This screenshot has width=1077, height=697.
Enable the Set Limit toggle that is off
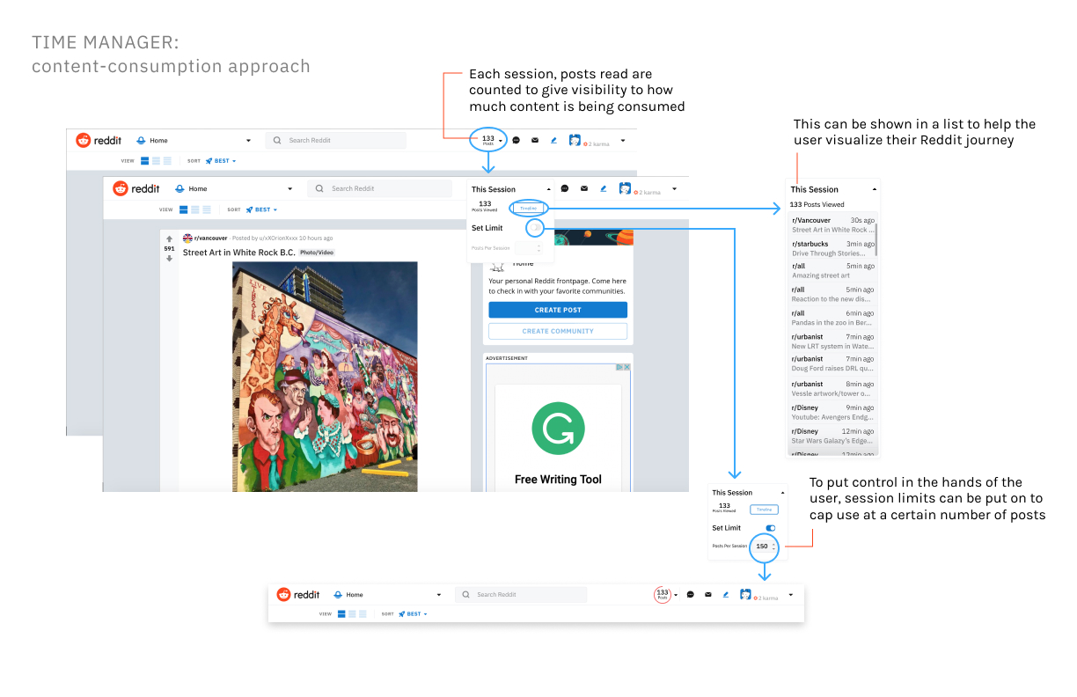click(535, 228)
